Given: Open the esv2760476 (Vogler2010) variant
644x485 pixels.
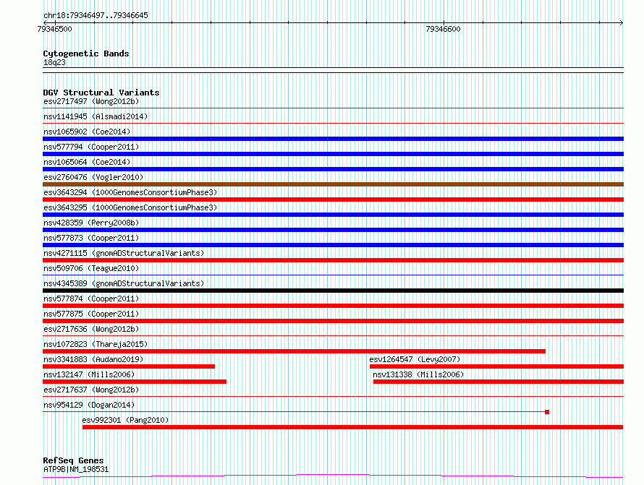Looking at the screenshot, I should 93,177.
